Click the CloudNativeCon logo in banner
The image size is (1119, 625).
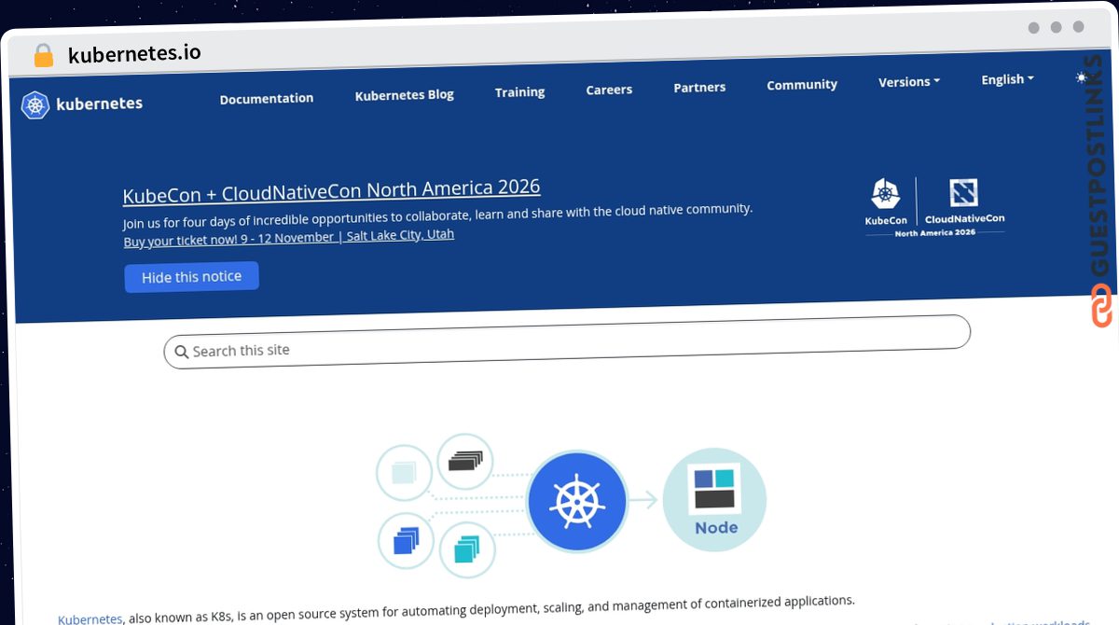coord(964,201)
